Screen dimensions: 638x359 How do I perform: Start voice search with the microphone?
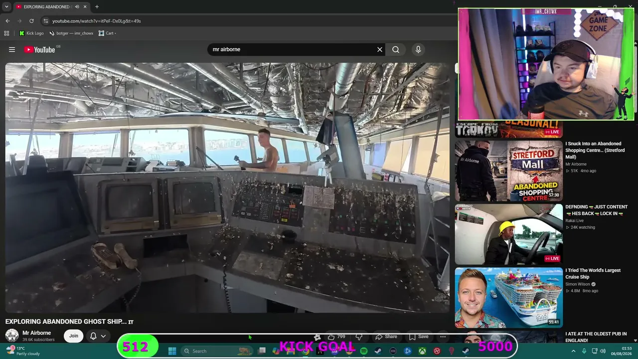[418, 49]
